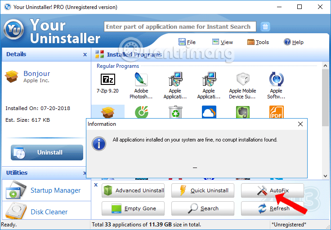Select the Apple Software Update icon

pyautogui.click(x=276, y=79)
